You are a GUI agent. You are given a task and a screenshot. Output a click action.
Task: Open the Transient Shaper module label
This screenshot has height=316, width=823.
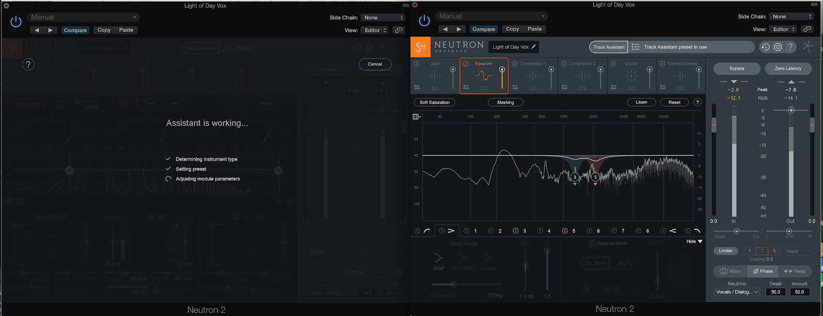pyautogui.click(x=682, y=64)
